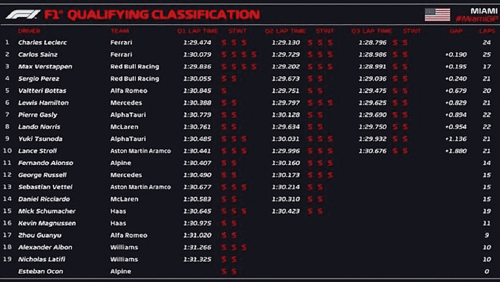Click the GAP column header

456,31
